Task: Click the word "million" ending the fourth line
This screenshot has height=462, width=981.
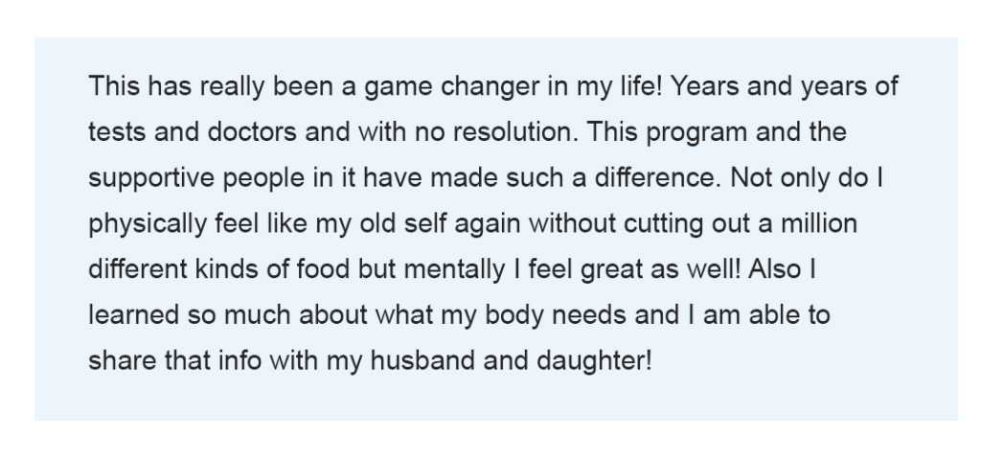Action: [818, 223]
